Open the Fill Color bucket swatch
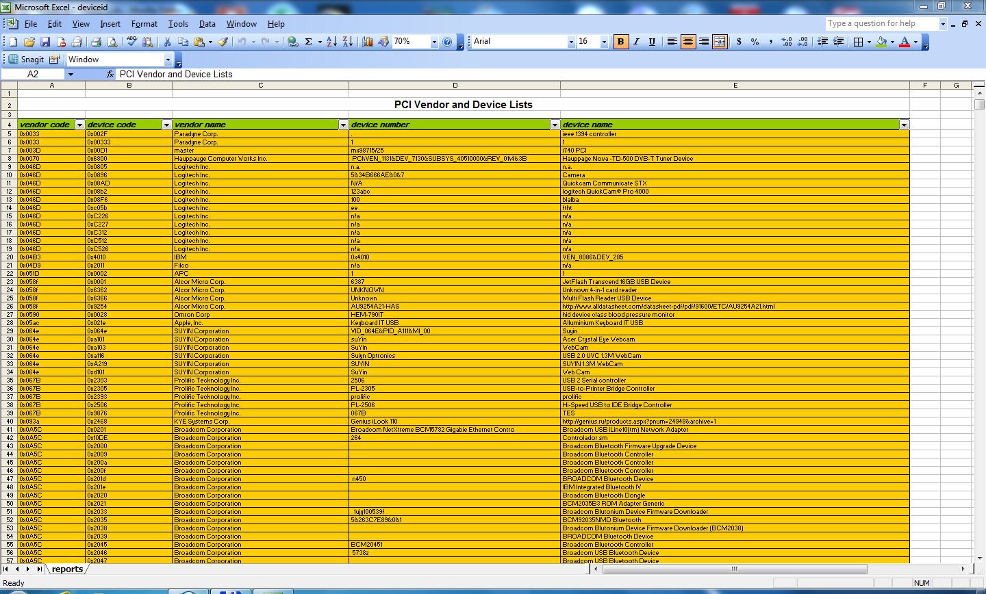 pos(882,42)
